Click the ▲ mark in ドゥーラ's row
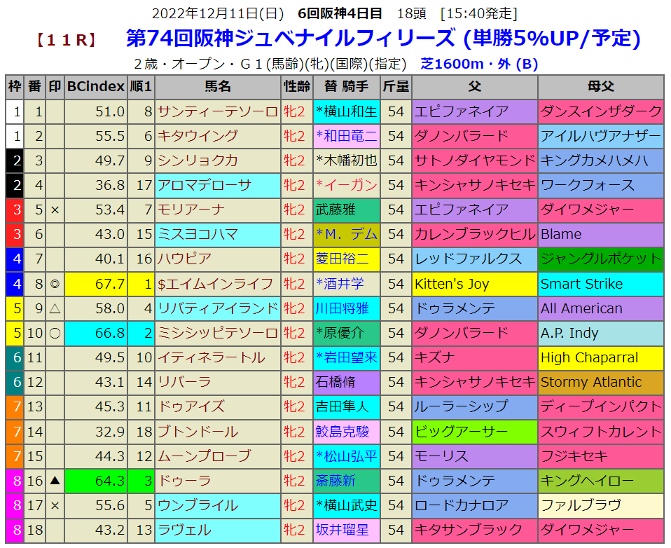Image resolution: width=671 pixels, height=548 pixels. pyautogui.click(x=55, y=481)
